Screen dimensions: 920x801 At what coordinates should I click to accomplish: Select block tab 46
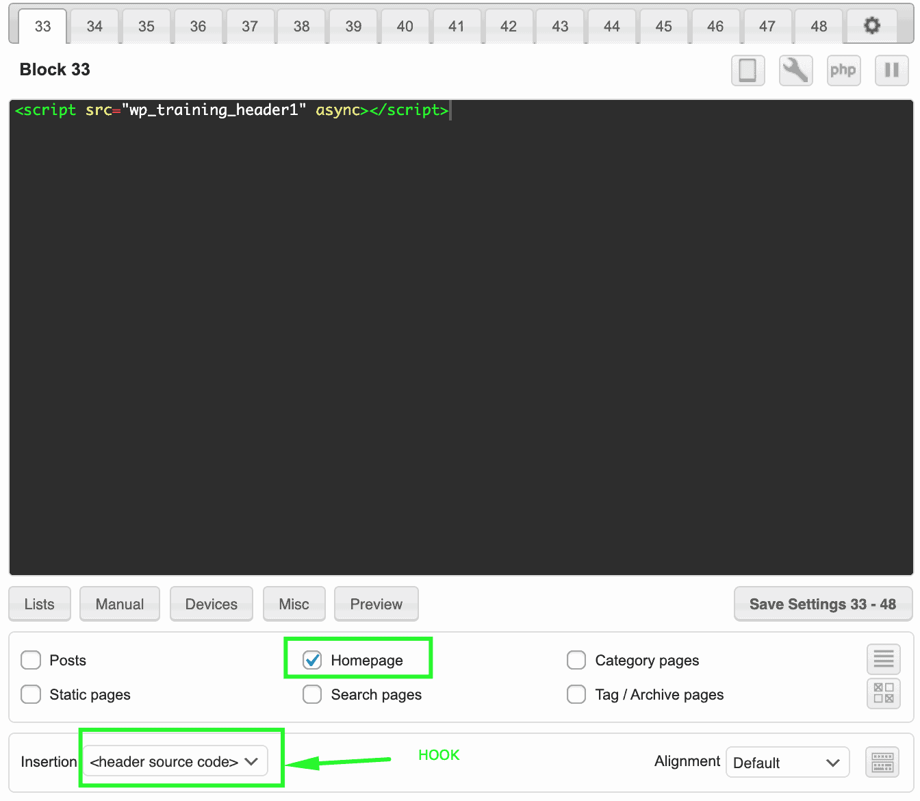click(715, 26)
